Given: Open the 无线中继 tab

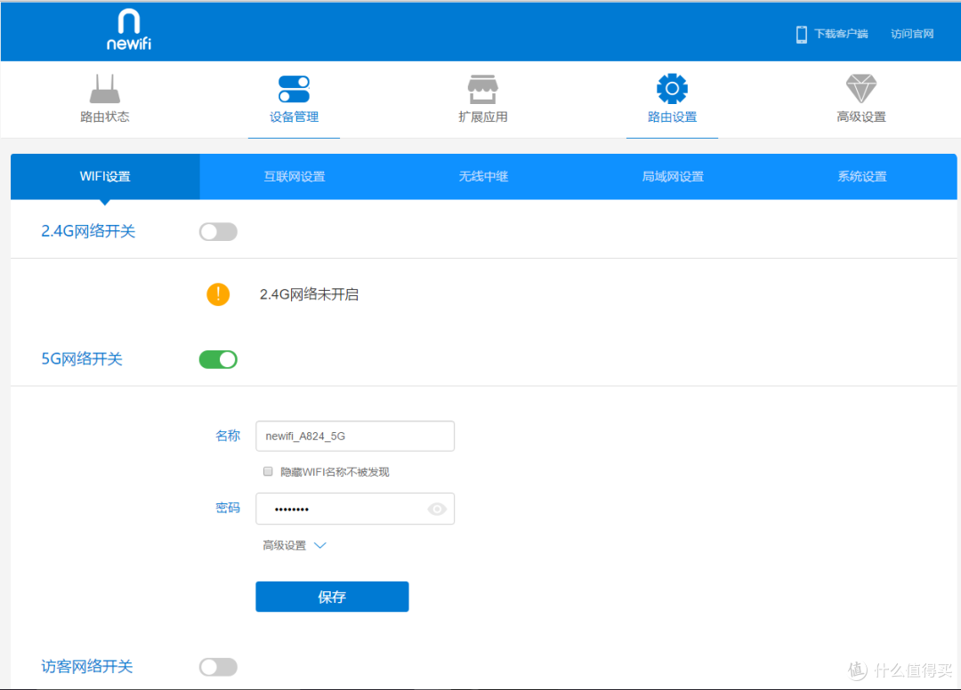Looking at the screenshot, I should click(482, 176).
